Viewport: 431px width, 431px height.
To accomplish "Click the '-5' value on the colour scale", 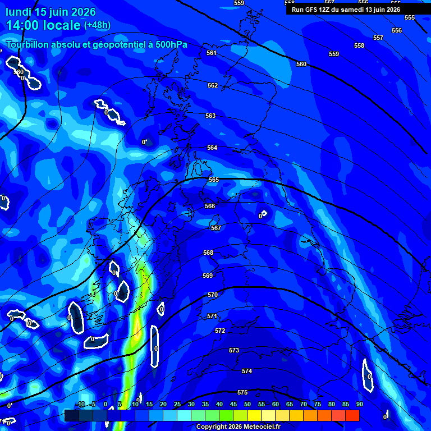I will click(93, 404).
